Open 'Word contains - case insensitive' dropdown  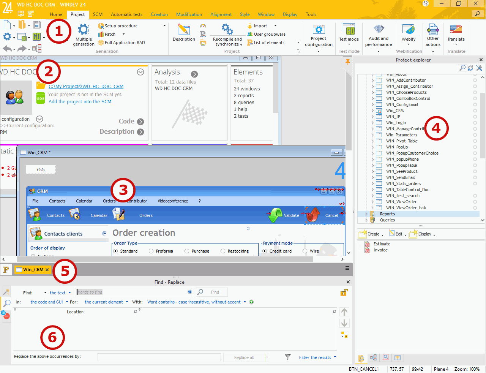pyautogui.click(x=196, y=302)
